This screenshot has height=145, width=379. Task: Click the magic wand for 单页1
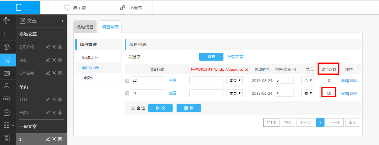[x=54, y=112]
